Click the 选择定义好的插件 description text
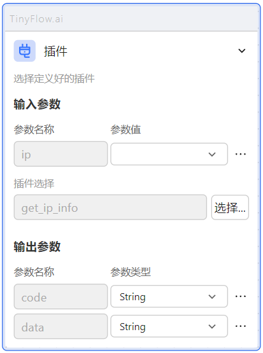The height and width of the screenshot is (353, 263). tap(54, 79)
